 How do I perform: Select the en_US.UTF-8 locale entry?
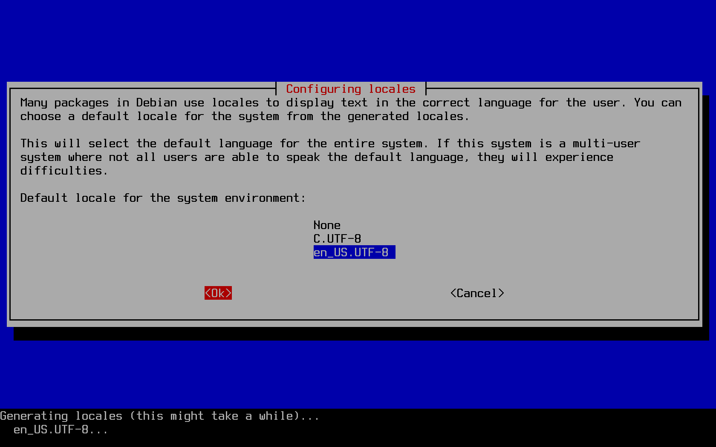pyautogui.click(x=354, y=252)
